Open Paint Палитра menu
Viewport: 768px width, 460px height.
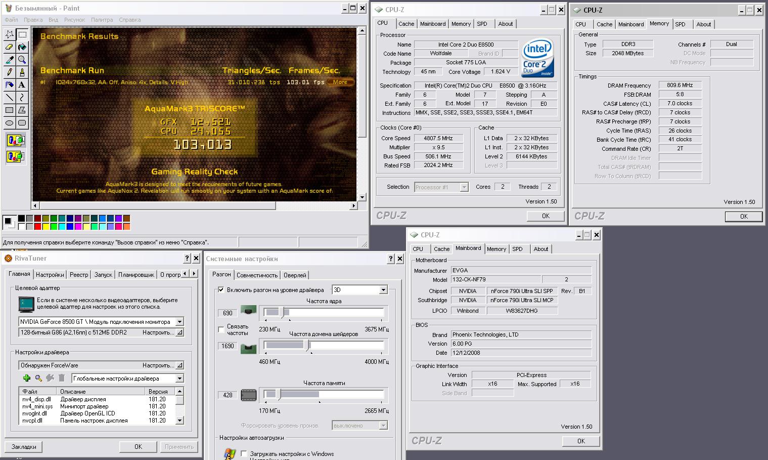click(102, 20)
